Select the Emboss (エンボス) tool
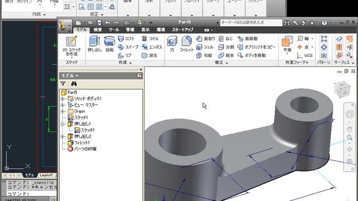 [x=152, y=47]
